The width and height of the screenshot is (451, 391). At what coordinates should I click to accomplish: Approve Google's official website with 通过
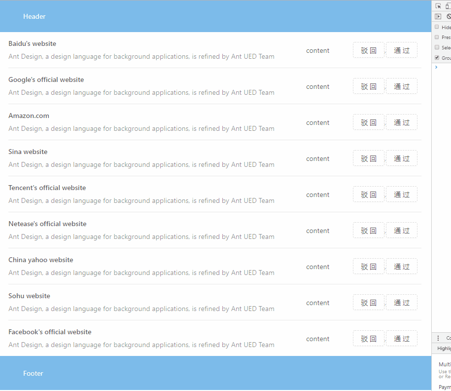pos(402,86)
